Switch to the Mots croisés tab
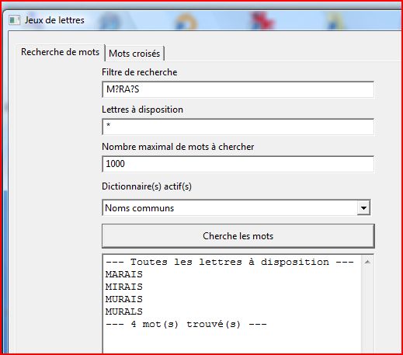Screen dimensions: 403x355 click(134, 54)
